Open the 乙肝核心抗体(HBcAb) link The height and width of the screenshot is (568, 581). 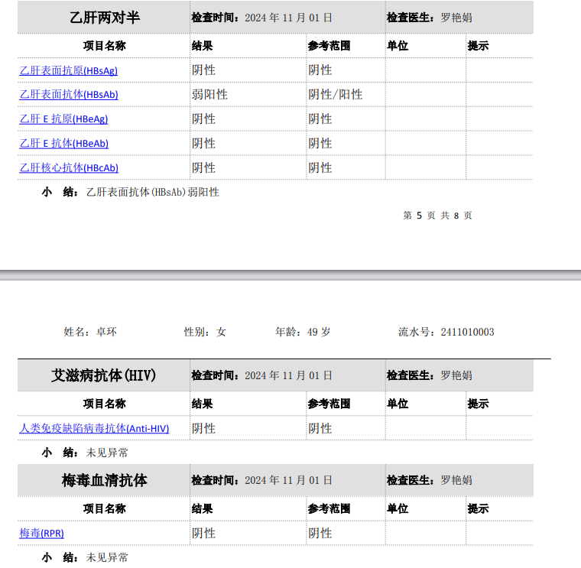(69, 168)
